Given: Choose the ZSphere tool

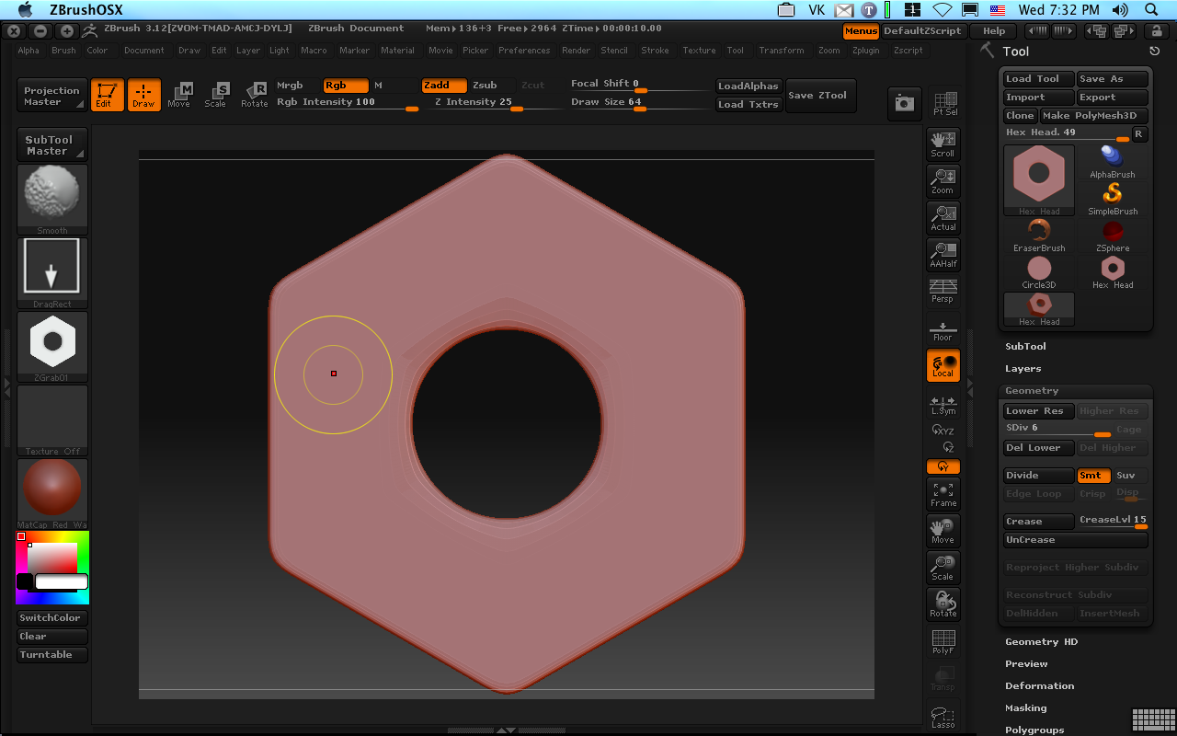Looking at the screenshot, I should coord(1113,236).
